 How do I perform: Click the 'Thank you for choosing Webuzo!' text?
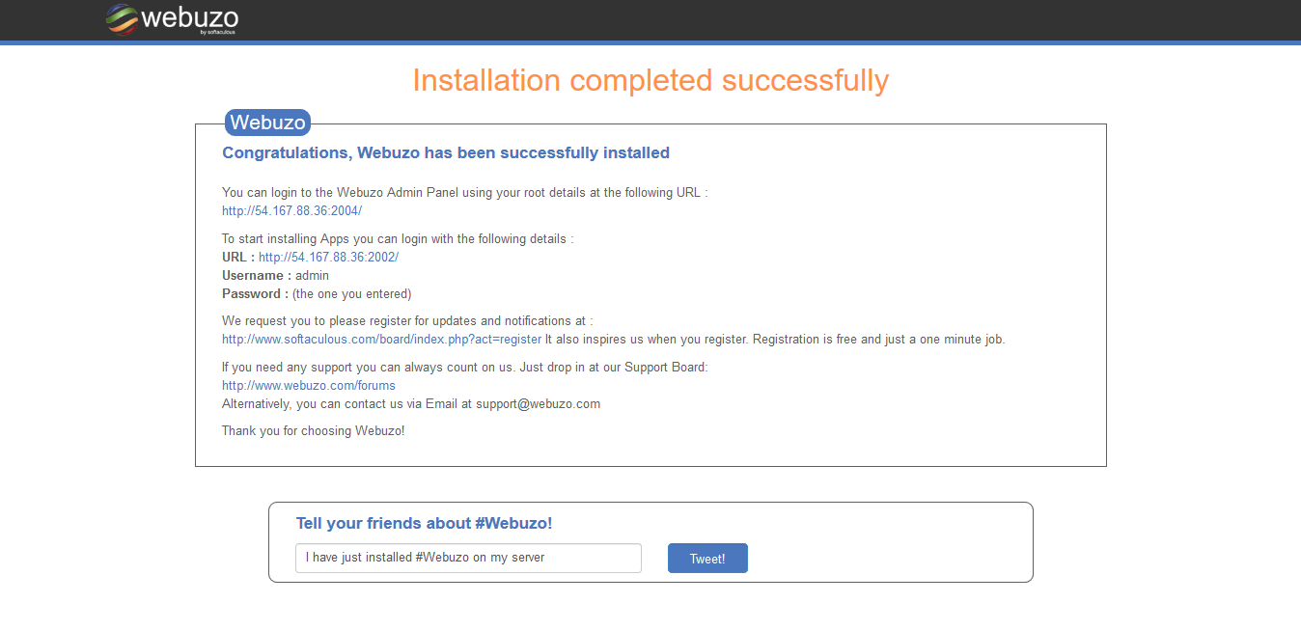click(x=314, y=430)
